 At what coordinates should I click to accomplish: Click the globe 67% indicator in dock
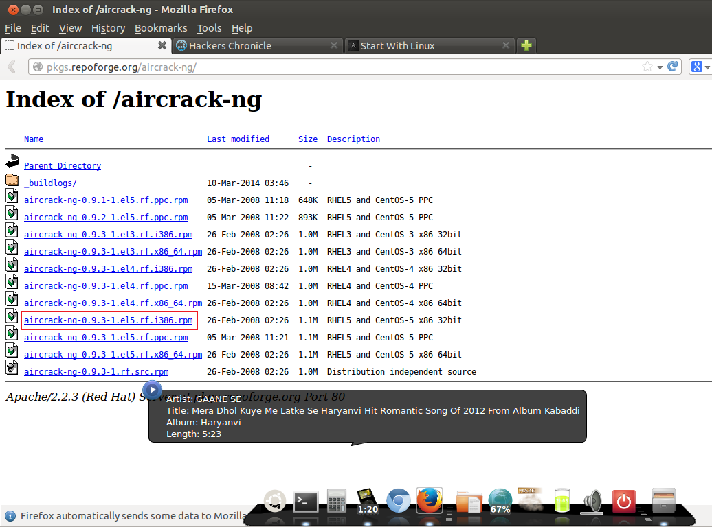click(x=500, y=501)
